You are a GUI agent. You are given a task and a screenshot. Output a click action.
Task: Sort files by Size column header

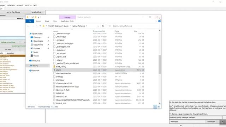pos(135,31)
